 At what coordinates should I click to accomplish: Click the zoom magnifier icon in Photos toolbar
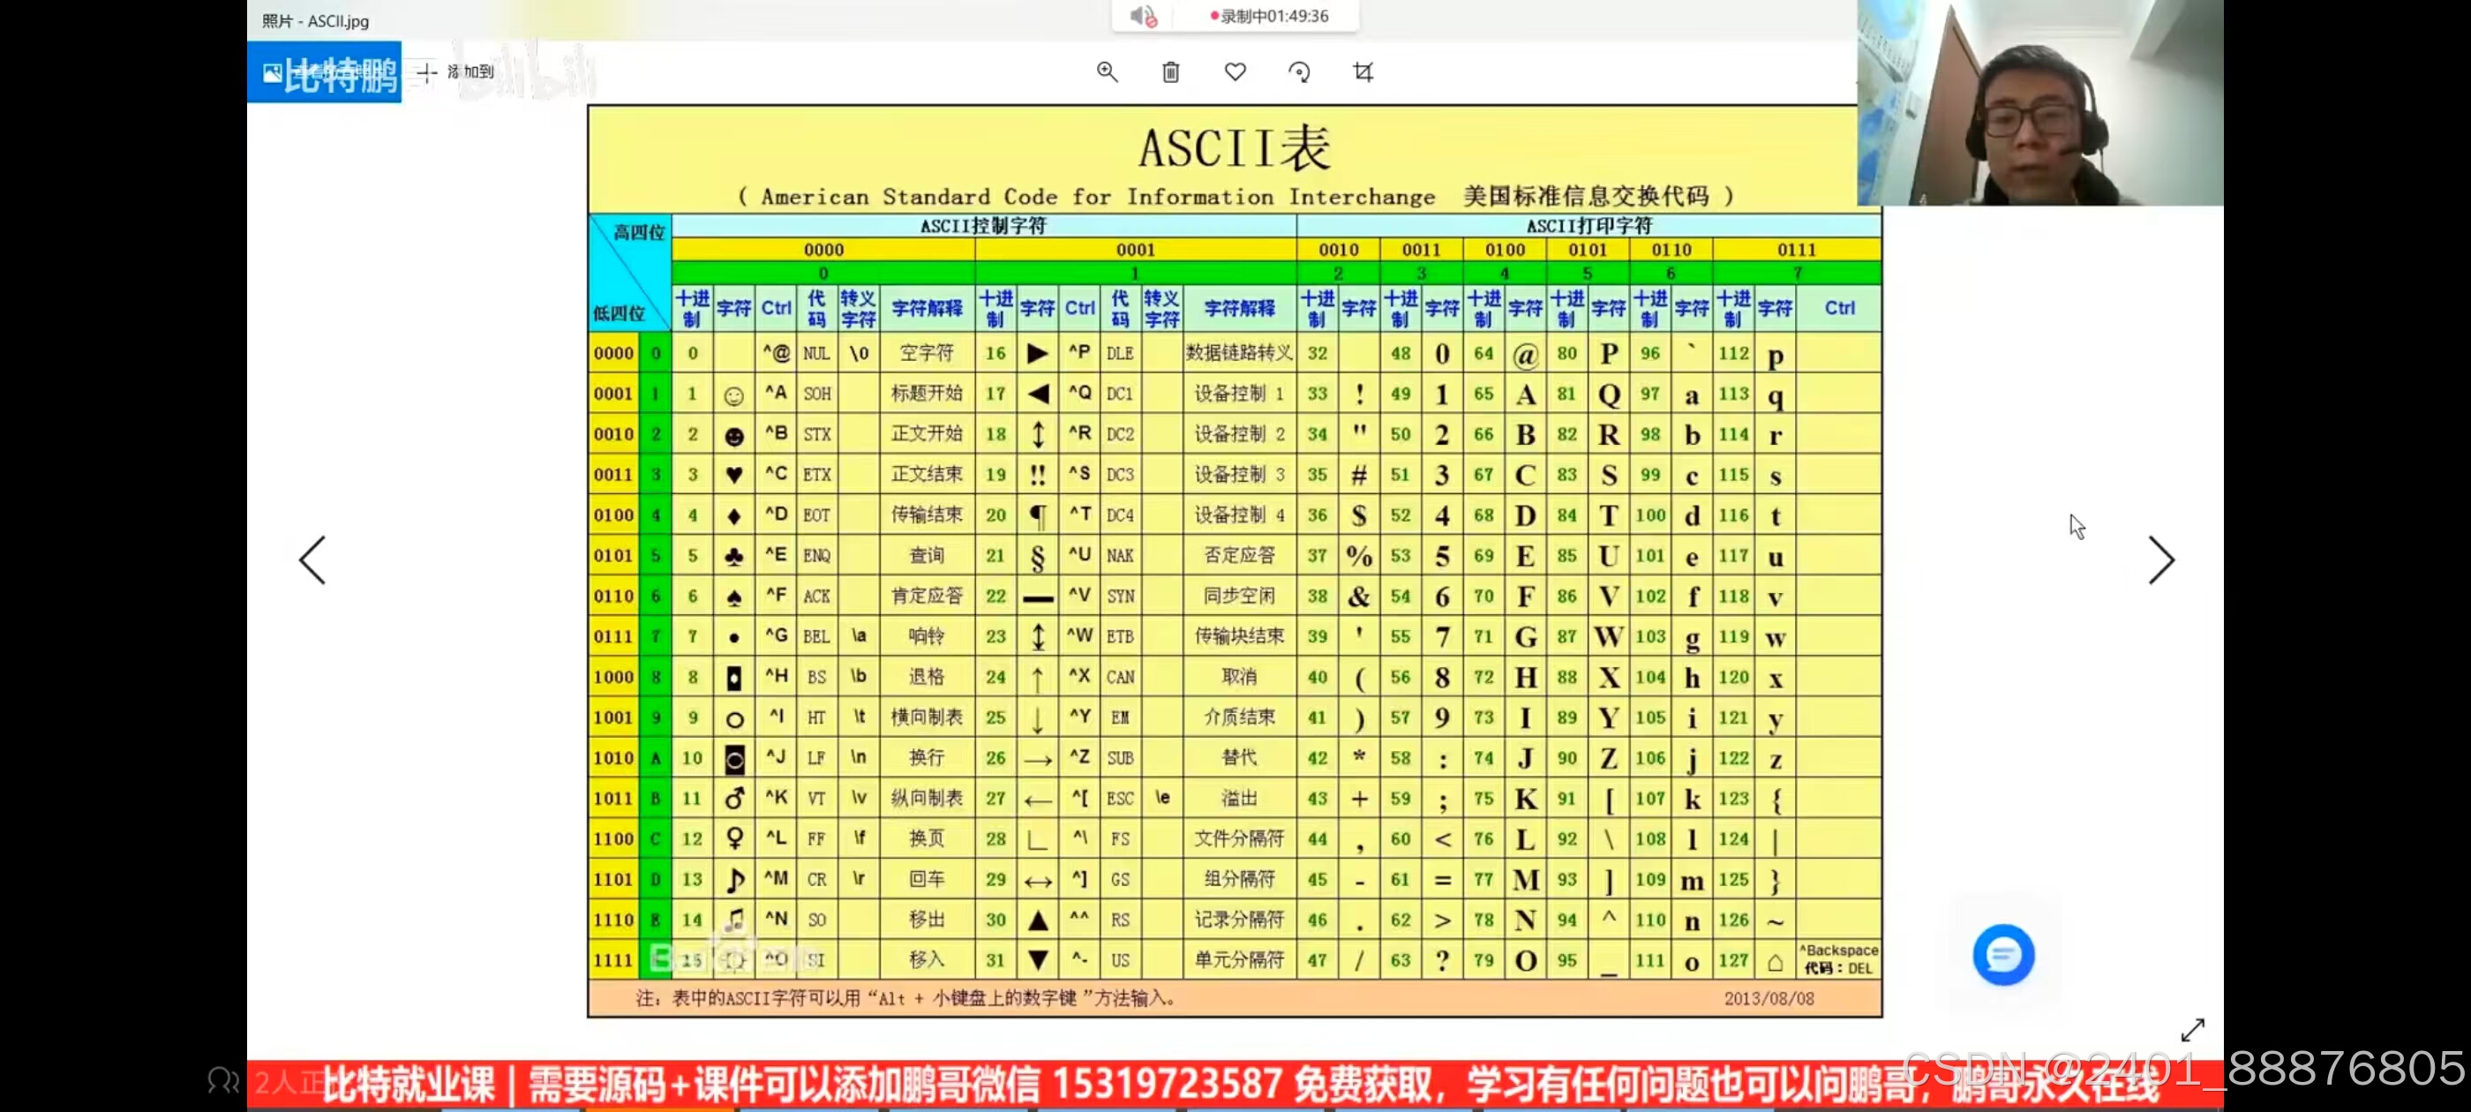tap(1107, 72)
